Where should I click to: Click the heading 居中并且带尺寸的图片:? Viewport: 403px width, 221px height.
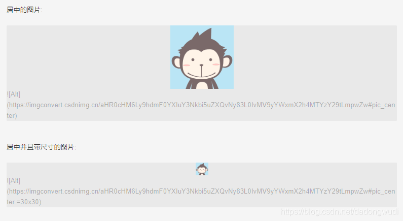42,147
